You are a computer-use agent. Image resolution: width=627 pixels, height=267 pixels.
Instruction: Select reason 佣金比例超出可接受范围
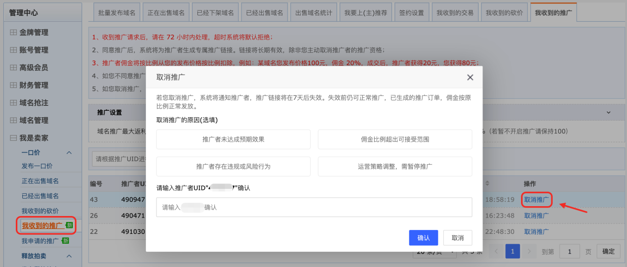pos(395,139)
